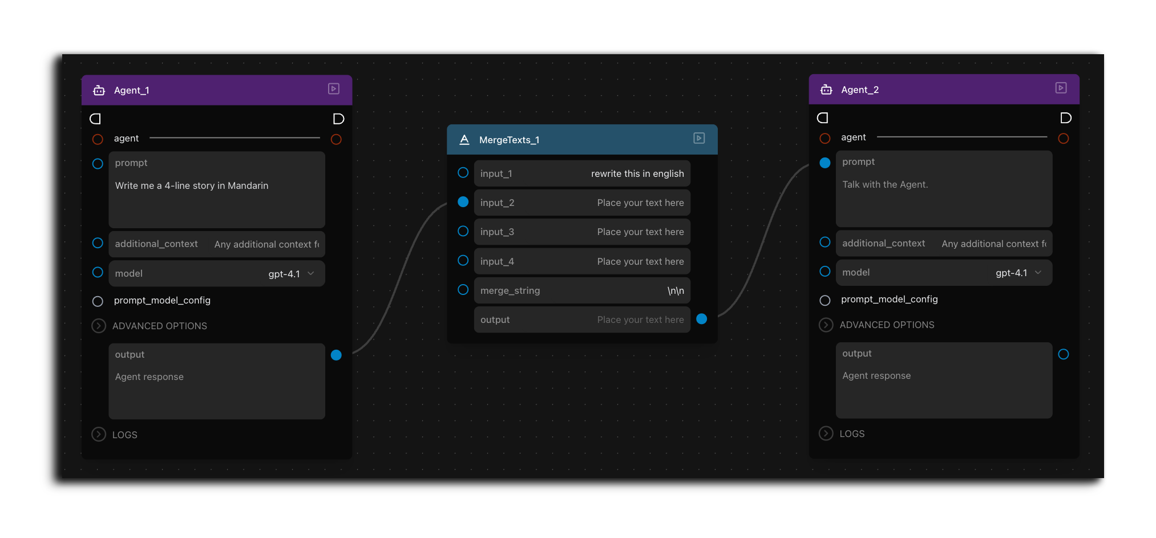The height and width of the screenshot is (538, 1156).
Task: Click the MergeTexts_1 output port dot
Action: tap(702, 319)
